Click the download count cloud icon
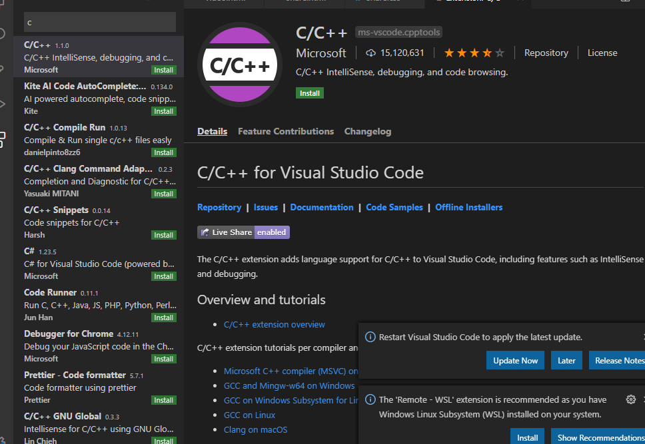This screenshot has width=645, height=444. (x=370, y=53)
